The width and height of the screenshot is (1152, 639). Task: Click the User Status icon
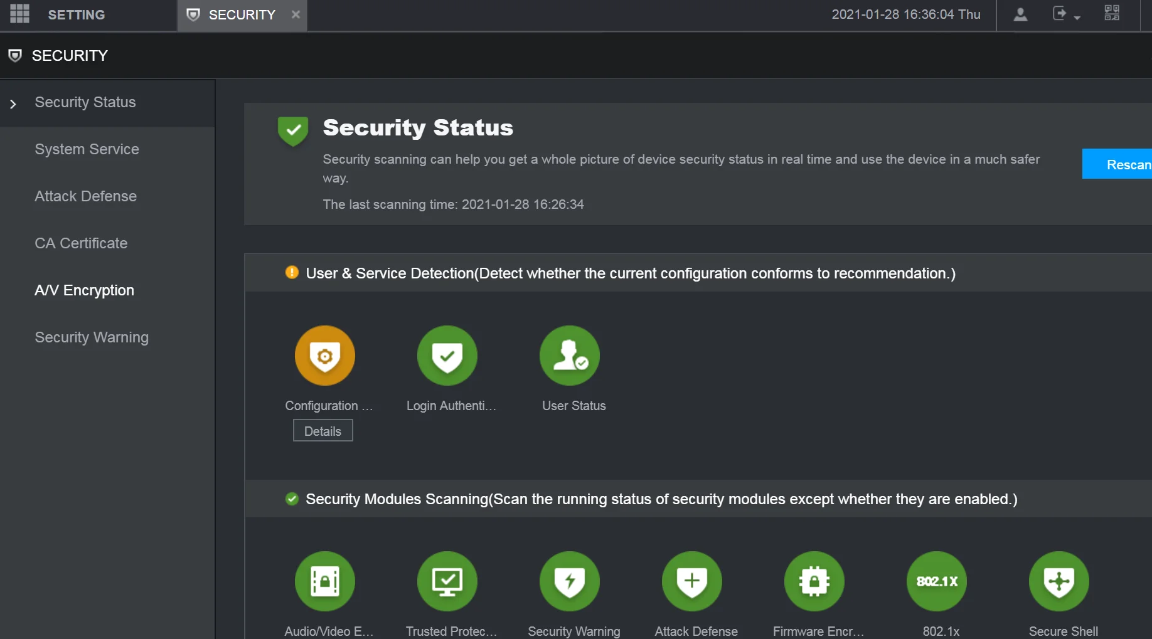tap(570, 356)
